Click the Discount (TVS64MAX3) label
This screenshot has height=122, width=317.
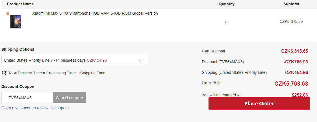(223, 62)
